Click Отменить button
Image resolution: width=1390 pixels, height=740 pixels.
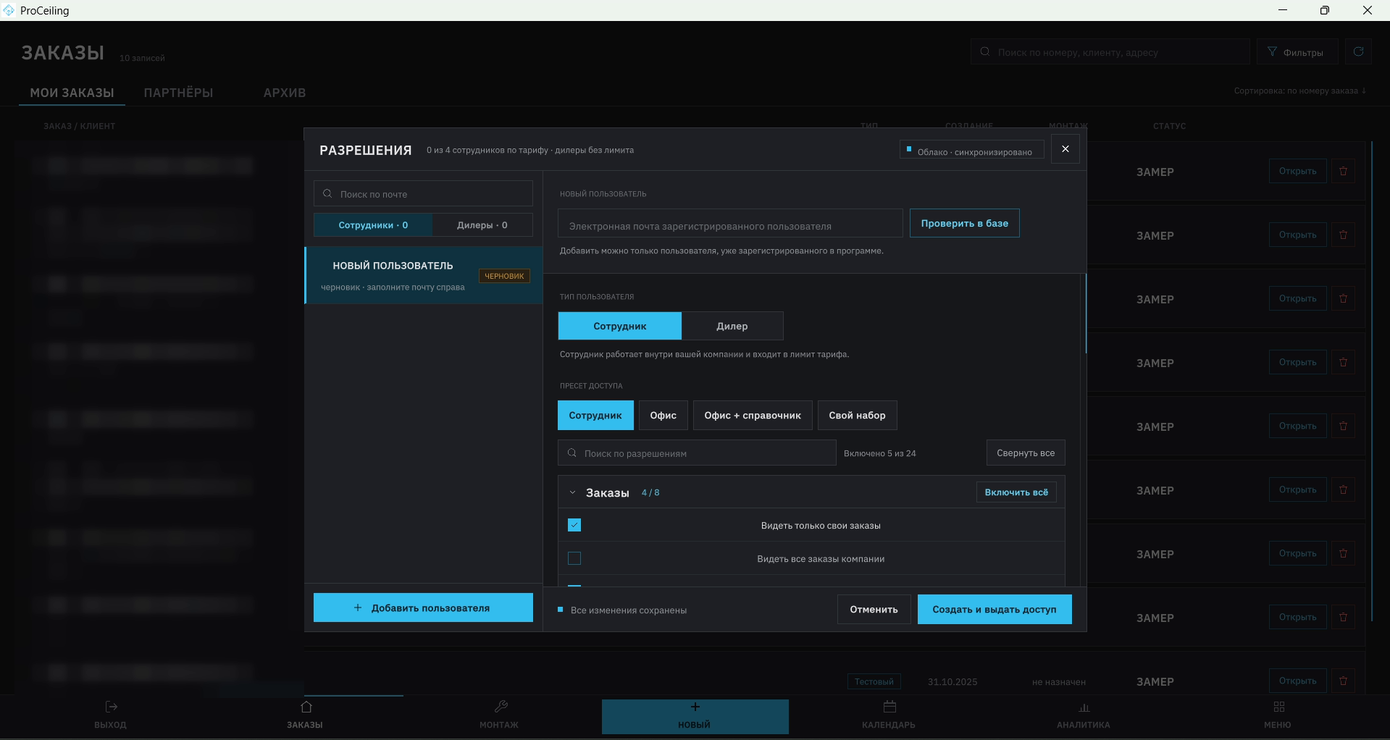click(x=874, y=609)
